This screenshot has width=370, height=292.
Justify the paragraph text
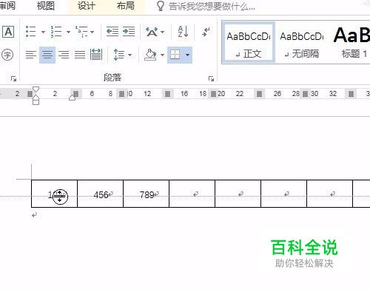click(x=80, y=55)
